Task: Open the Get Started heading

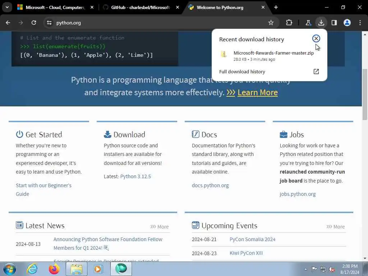Action: 43,135
